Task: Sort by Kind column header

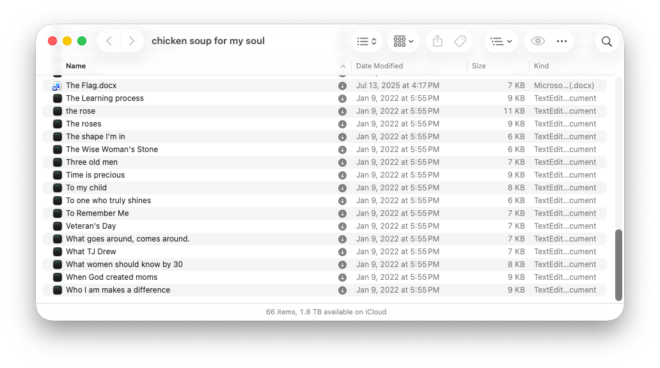Action: click(541, 66)
